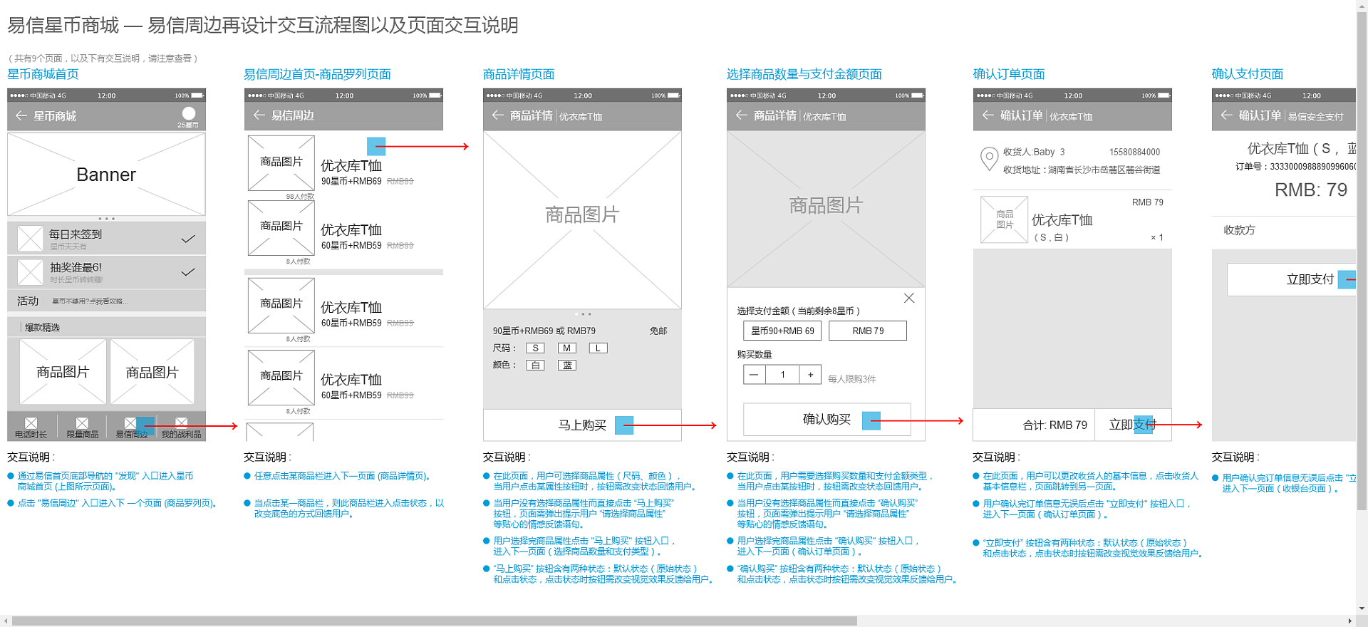The height and width of the screenshot is (627, 1368).
Task: Increase purchase quantity with the plus button
Action: point(810,375)
